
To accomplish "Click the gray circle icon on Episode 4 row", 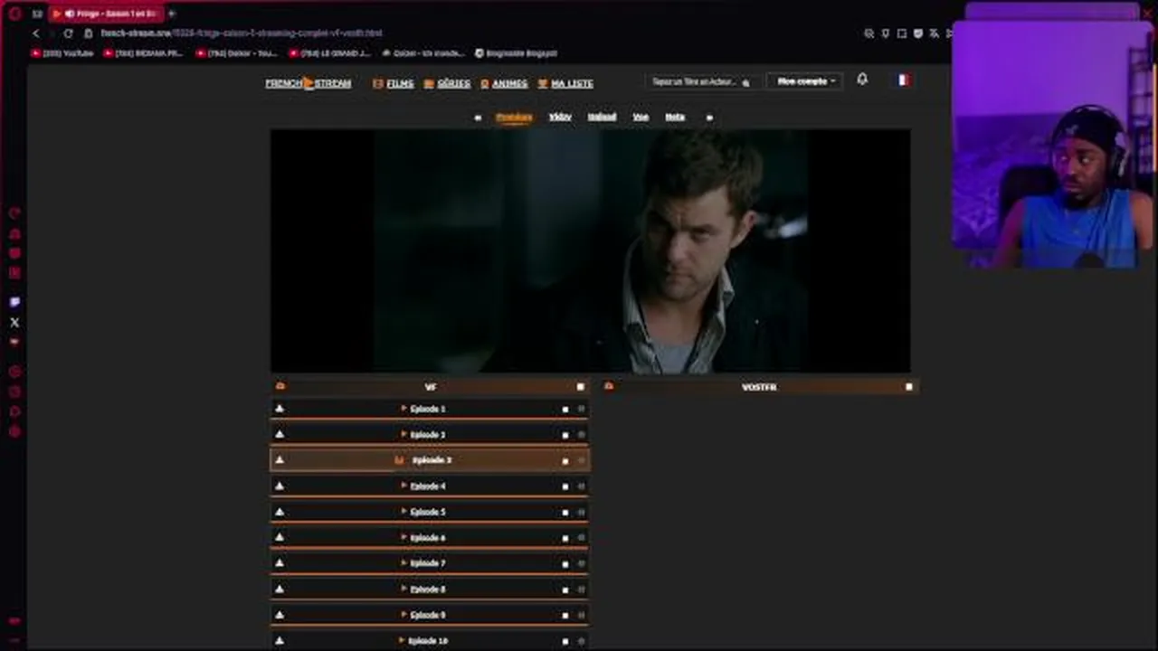I will [x=581, y=486].
